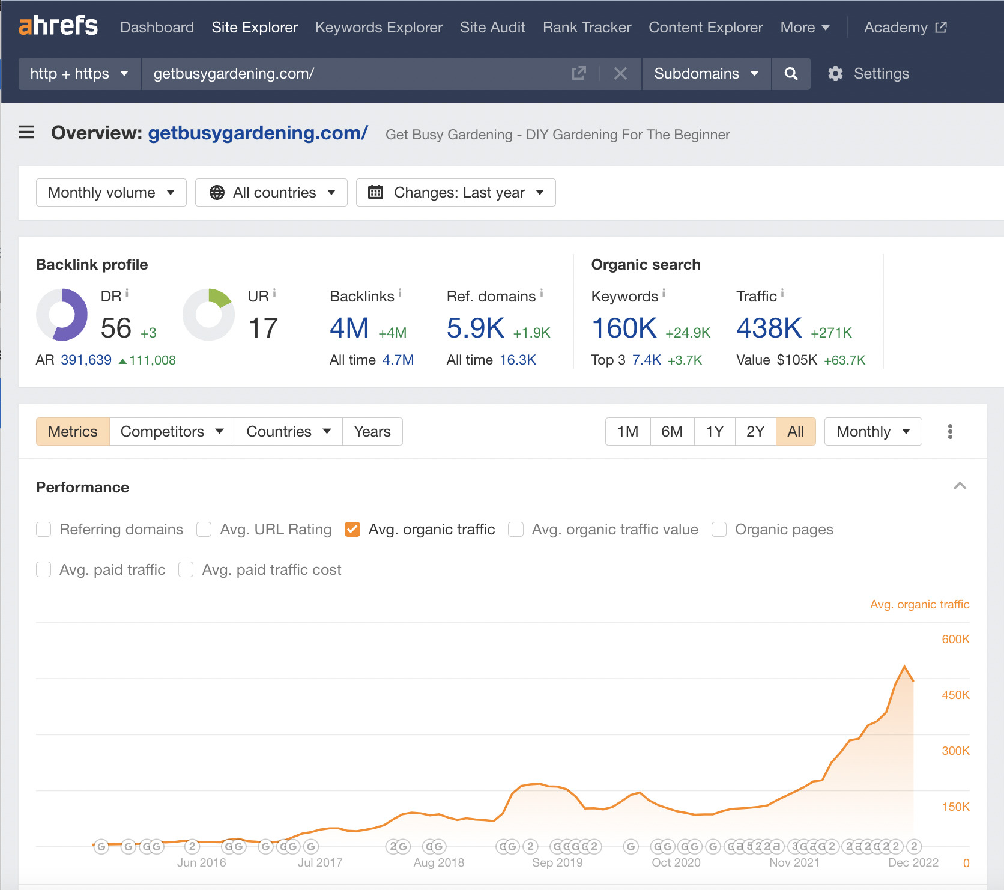
Task: Open the getbusygardening.com/ overview link
Action: [258, 133]
